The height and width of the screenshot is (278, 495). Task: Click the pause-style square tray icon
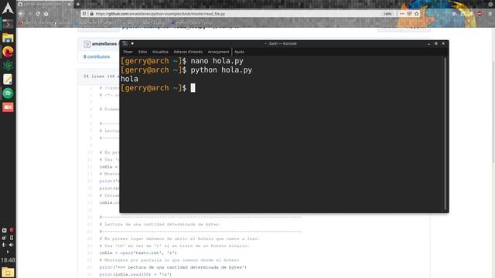click(4, 230)
